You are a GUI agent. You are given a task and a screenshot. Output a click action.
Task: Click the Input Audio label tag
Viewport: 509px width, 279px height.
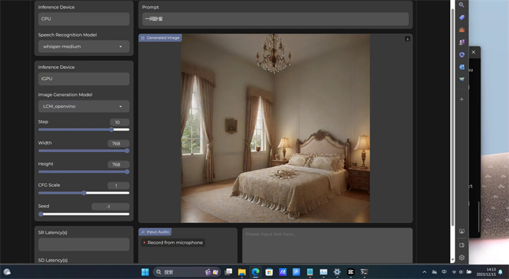pyautogui.click(x=155, y=232)
